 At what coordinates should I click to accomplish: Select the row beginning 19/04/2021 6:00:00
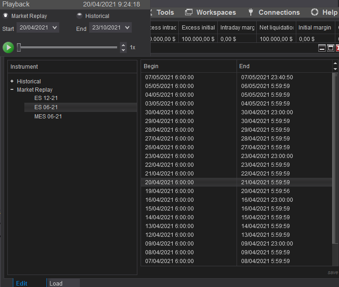point(236,191)
